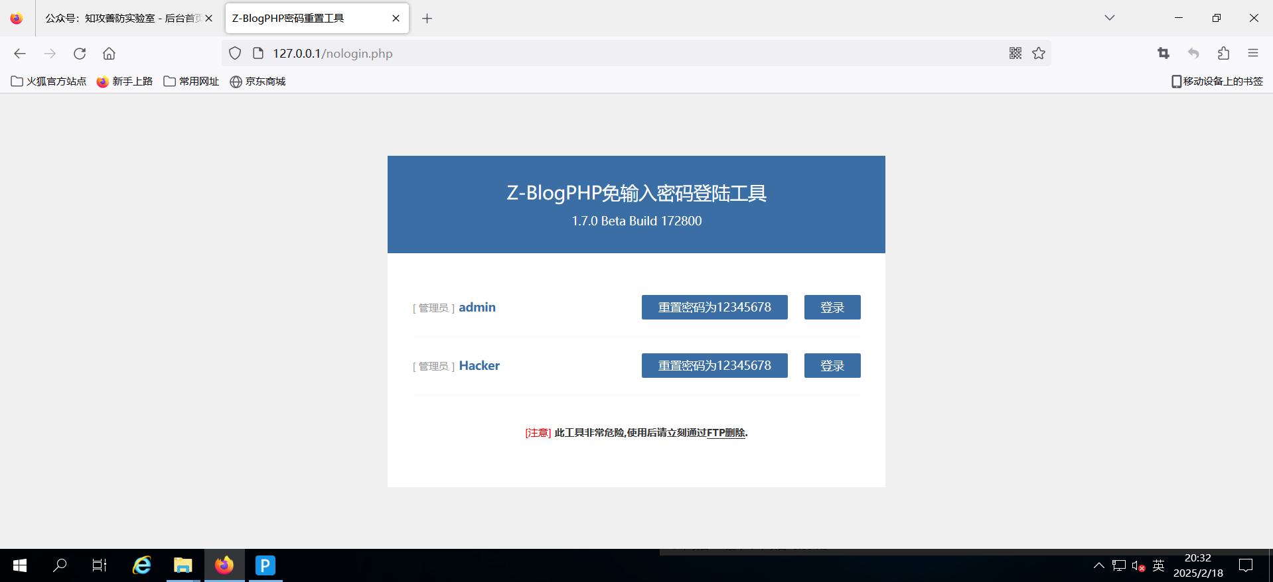
Task: Log in as admin
Action: pyautogui.click(x=832, y=308)
